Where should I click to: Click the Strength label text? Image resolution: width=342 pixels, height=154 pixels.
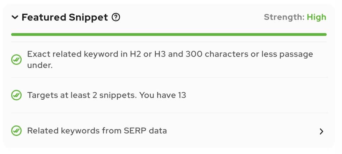point(284,17)
